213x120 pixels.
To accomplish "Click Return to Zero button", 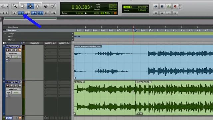I will click(x=156, y=13).
